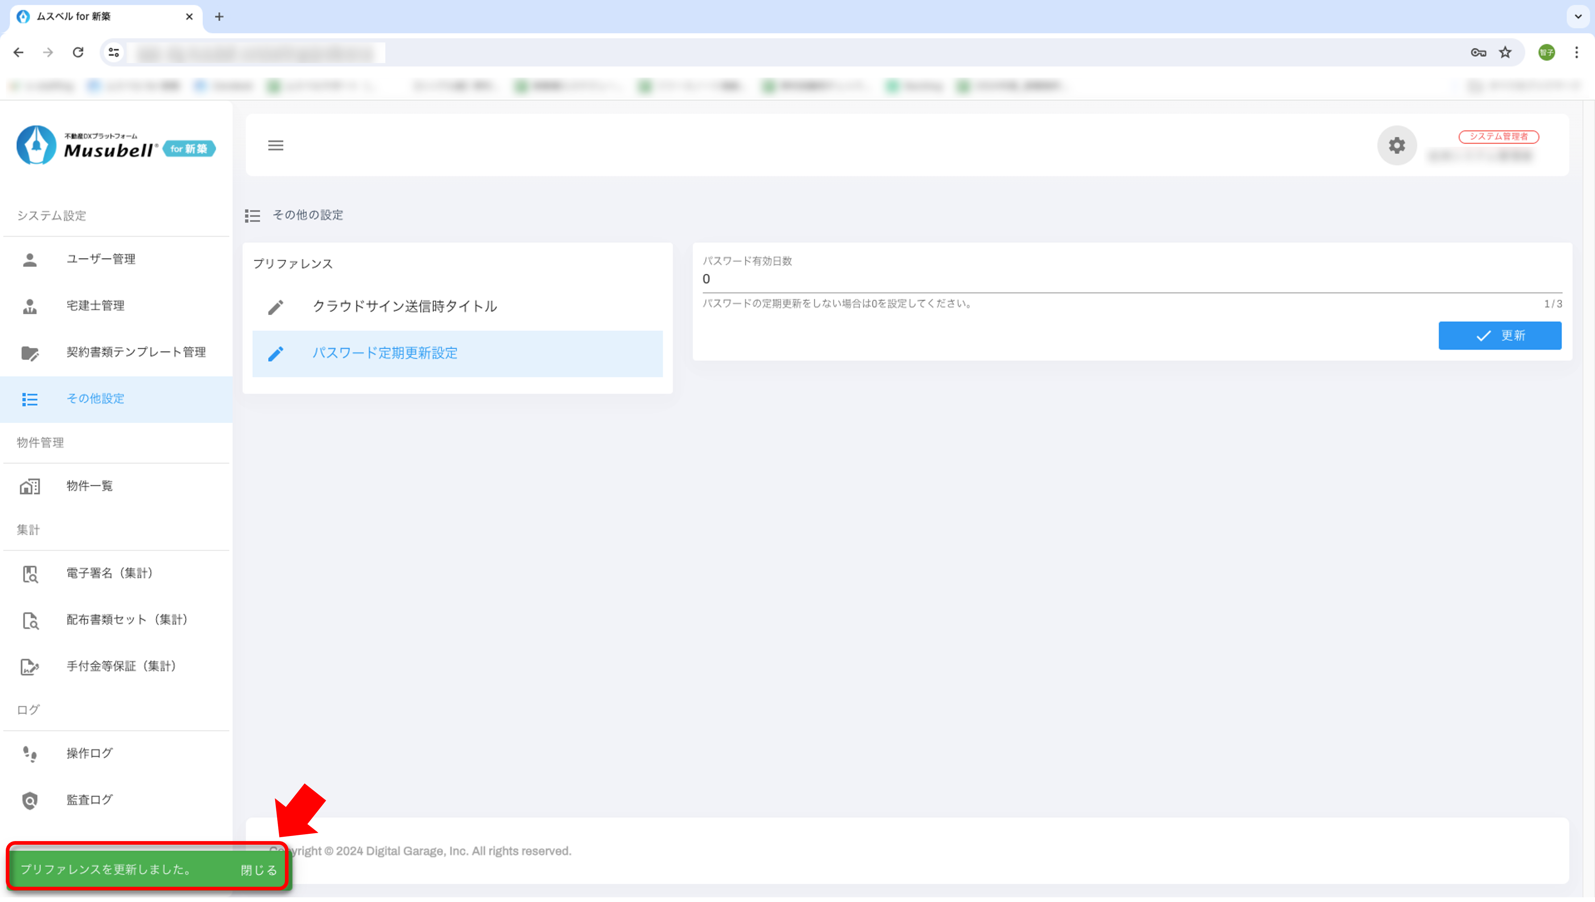The image size is (1595, 902).
Task: Open 契約書類テンプレート管理 page
Action: (136, 352)
